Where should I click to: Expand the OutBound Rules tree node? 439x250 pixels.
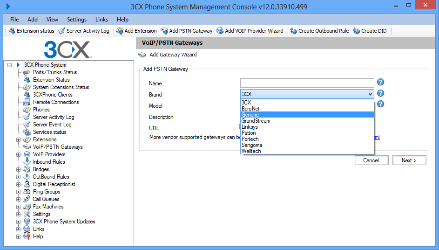(x=18, y=177)
